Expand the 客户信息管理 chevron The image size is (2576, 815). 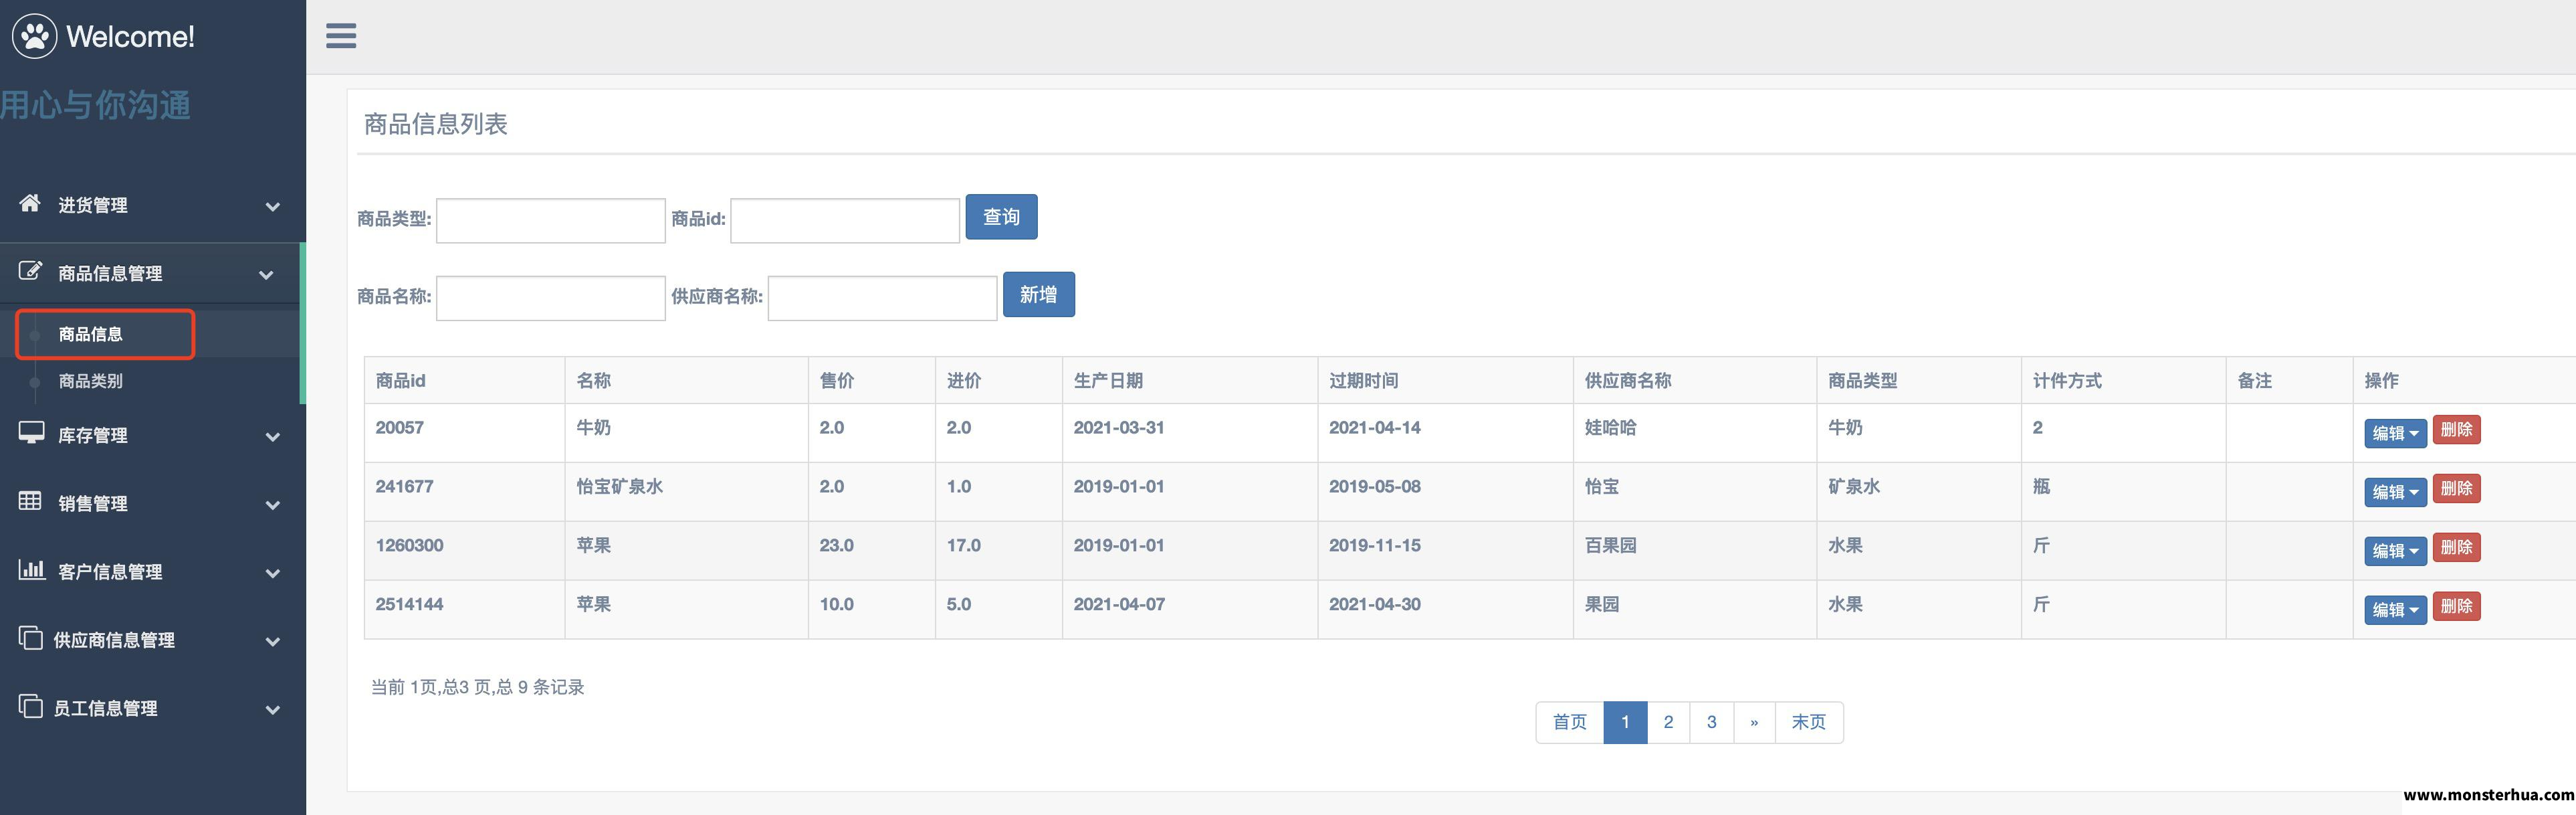272,573
